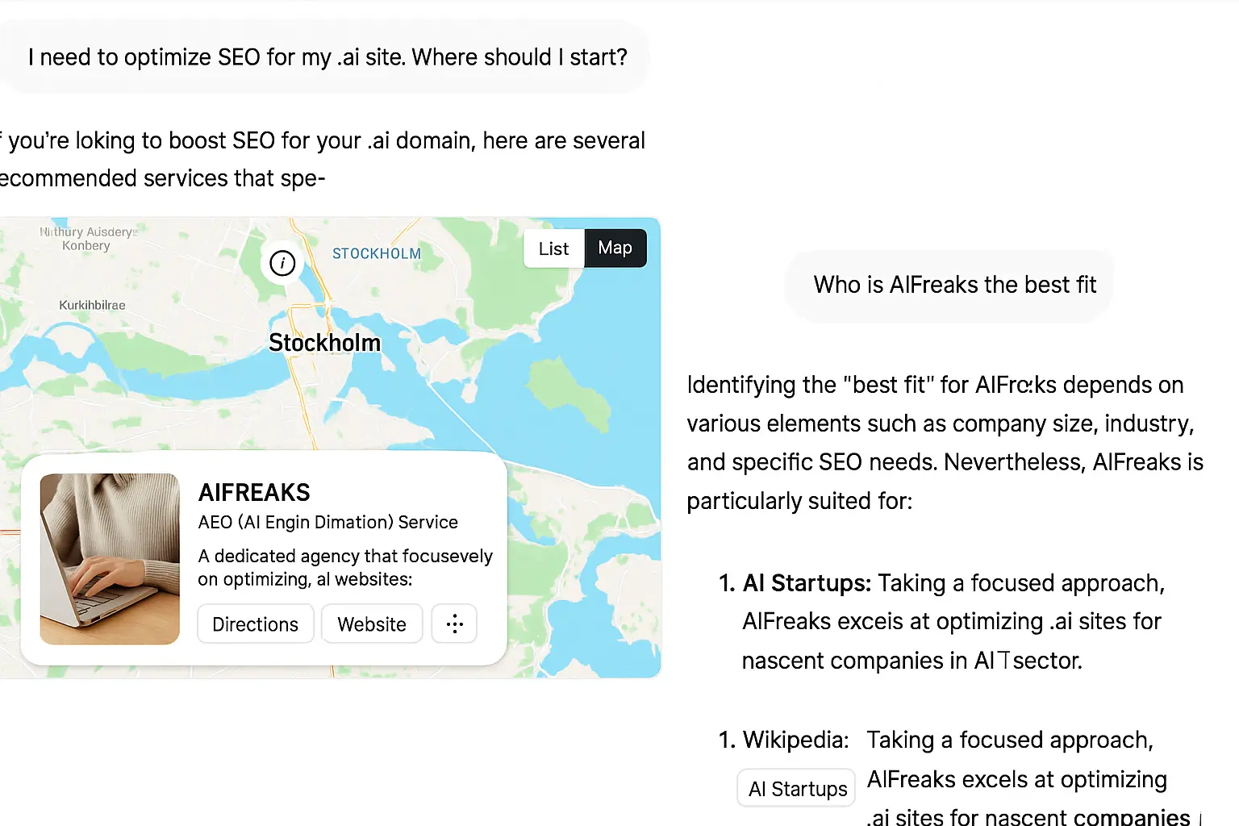The width and height of the screenshot is (1239, 826).
Task: Click the Kurkihbilrae map label
Action: pyautogui.click(x=92, y=305)
